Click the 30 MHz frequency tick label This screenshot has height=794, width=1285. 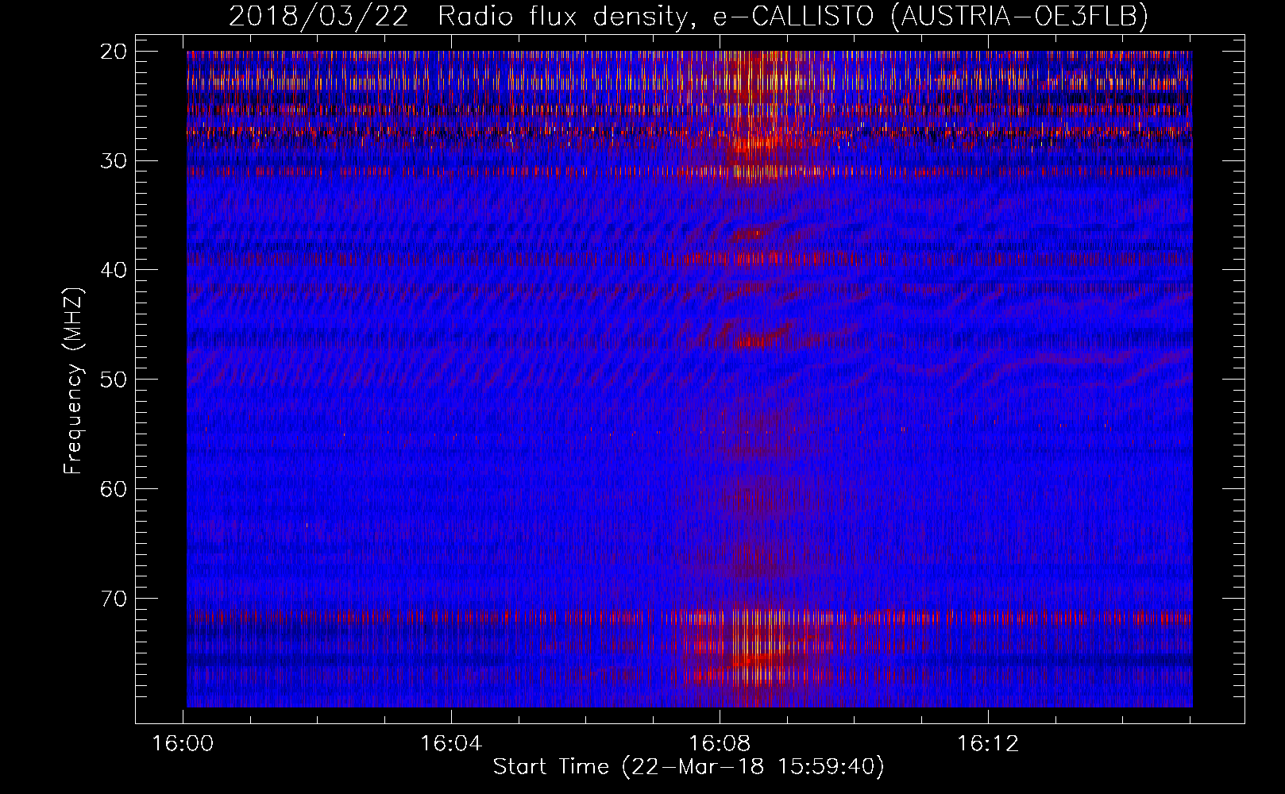click(114, 160)
